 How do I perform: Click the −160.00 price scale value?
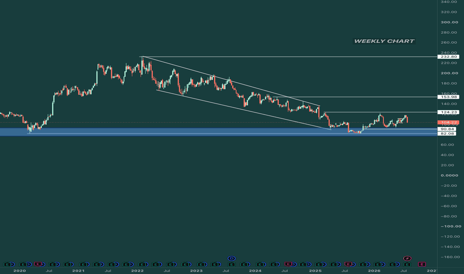point(451,257)
